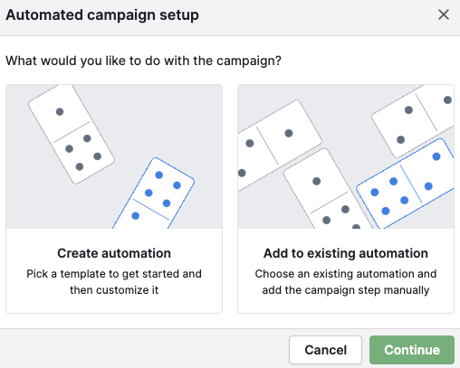The width and height of the screenshot is (460, 368).
Task: Click the single-dot half of the tilted gray domino
Action: 60,112
